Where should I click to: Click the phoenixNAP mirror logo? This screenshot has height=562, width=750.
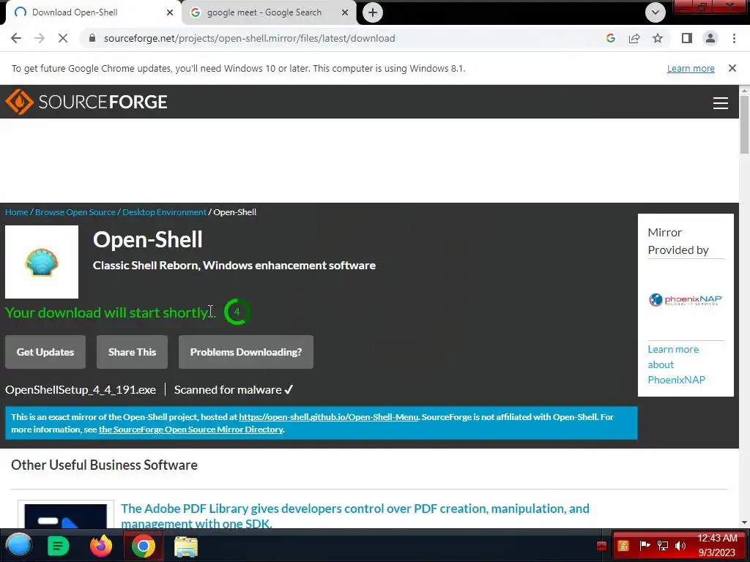686,299
